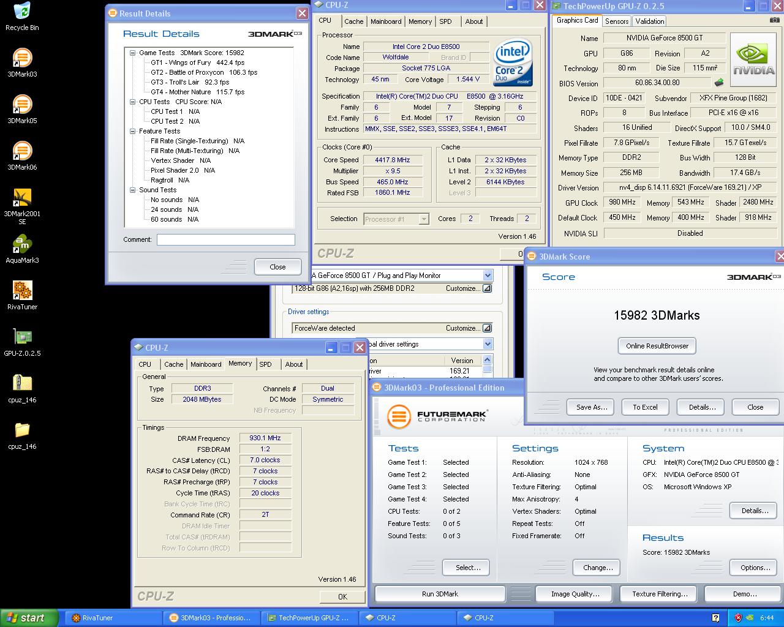Click the red shield security icon in system tray
Screen dimensions: 784x627
(x=738, y=618)
